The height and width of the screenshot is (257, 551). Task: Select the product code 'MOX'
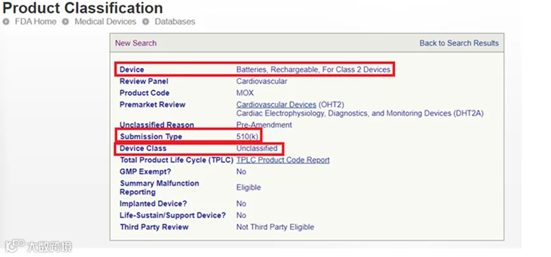coord(245,93)
